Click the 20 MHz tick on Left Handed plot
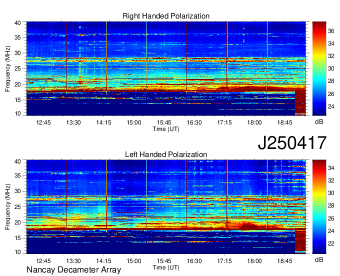This screenshot has width=340, height=276. click(17, 222)
